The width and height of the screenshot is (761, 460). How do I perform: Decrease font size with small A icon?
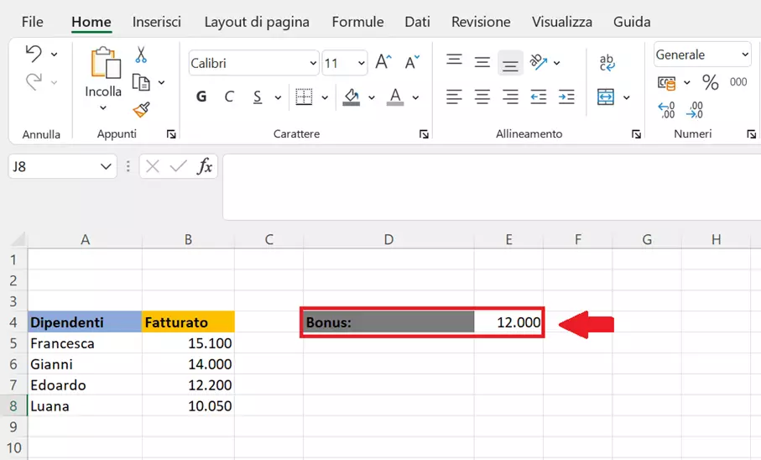412,62
